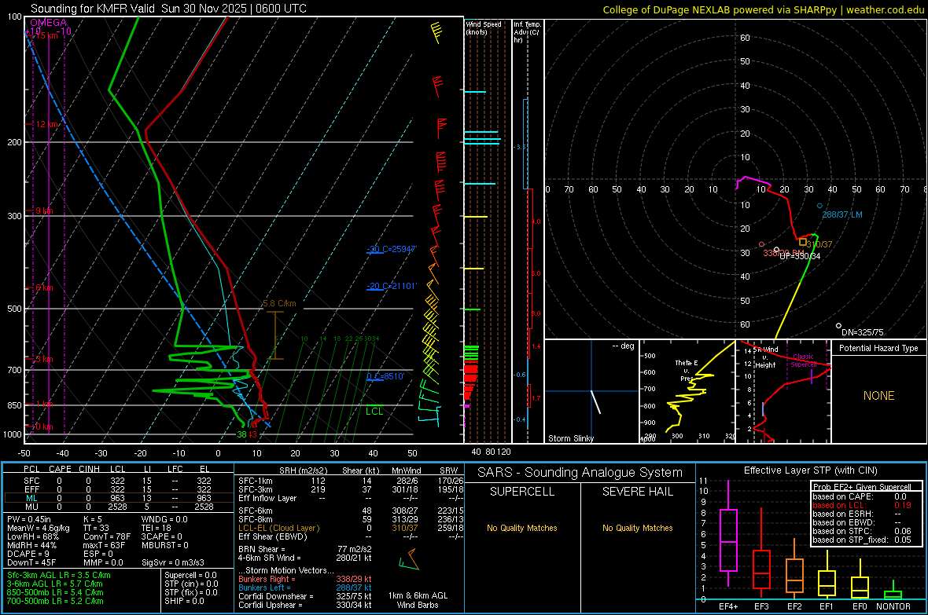The height and width of the screenshot is (615, 928).
Task: Click Sfc-3km AGL LR = 3.5 C/km
Action: point(59,575)
